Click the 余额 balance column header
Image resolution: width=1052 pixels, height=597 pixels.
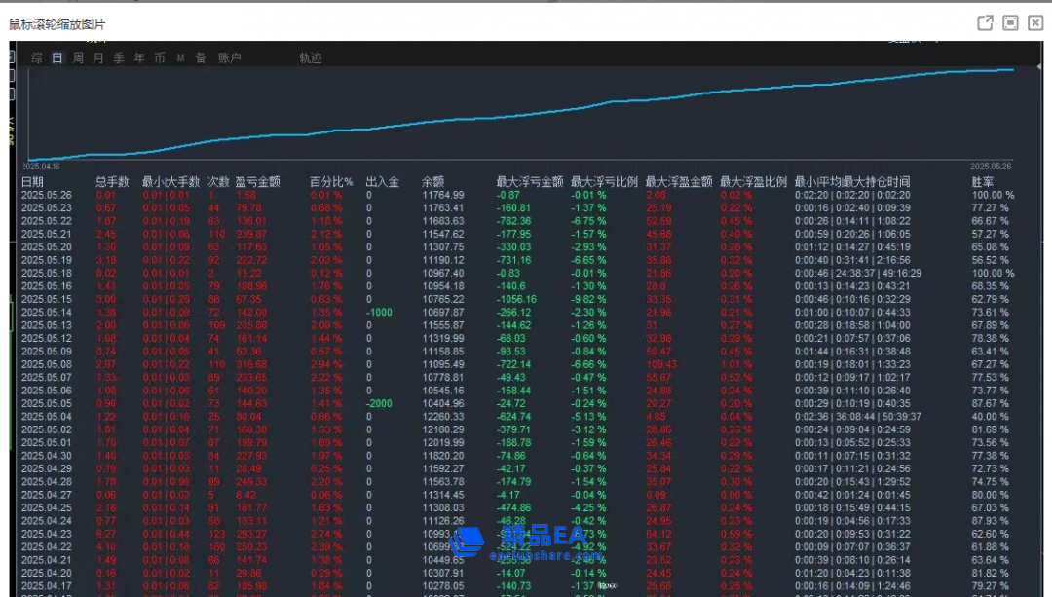pyautogui.click(x=432, y=182)
